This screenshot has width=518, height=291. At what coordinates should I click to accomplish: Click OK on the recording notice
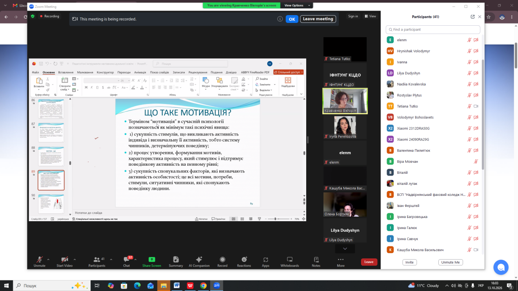292,19
